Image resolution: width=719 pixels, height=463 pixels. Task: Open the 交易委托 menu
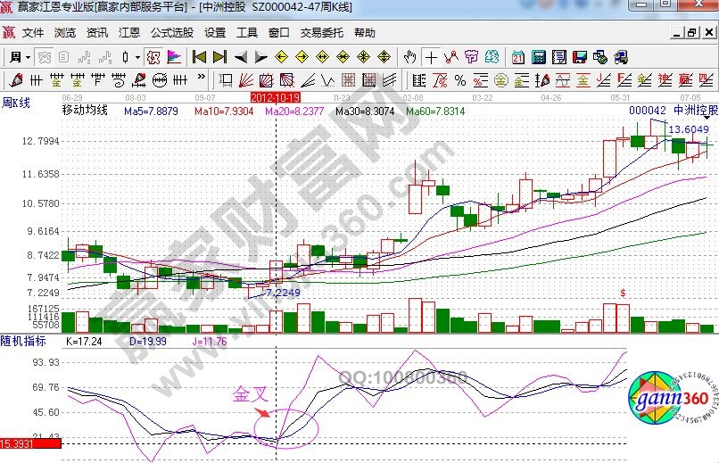(321, 33)
